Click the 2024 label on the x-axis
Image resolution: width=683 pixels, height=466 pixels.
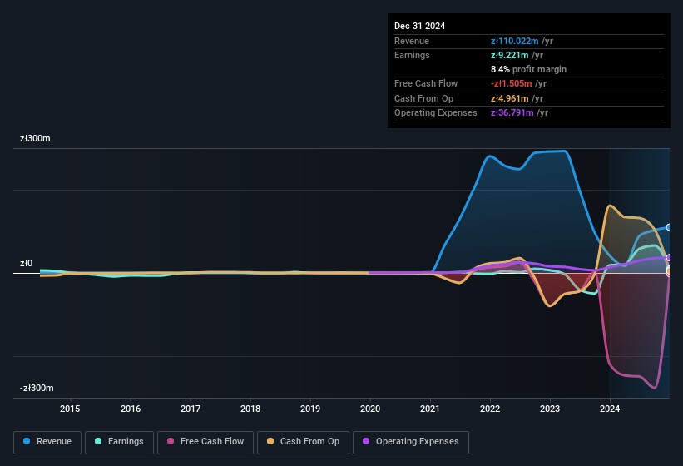click(x=610, y=409)
